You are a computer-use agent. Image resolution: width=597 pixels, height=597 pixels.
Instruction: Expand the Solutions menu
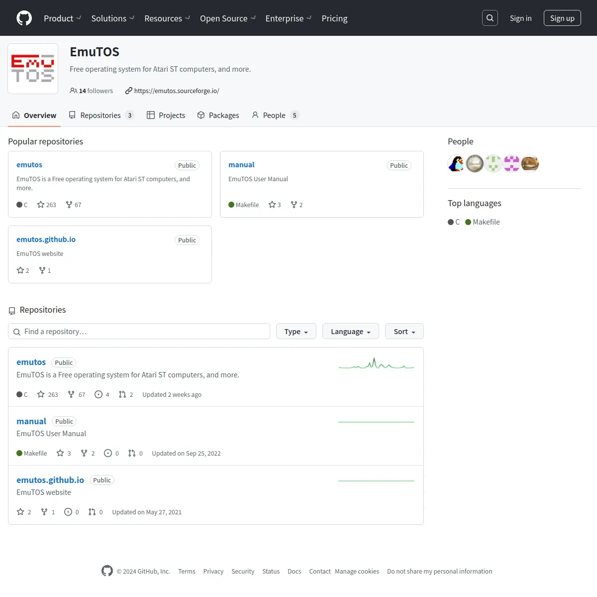pyautogui.click(x=113, y=18)
